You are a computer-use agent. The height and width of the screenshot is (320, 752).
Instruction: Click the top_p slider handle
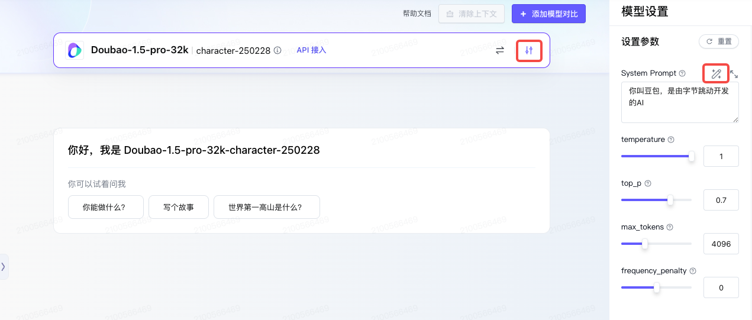point(670,200)
